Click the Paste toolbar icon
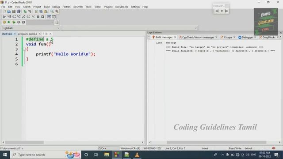Screen dimensions: 283x159 click(46, 11)
